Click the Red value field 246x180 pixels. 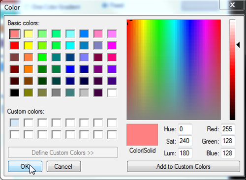click(228, 129)
